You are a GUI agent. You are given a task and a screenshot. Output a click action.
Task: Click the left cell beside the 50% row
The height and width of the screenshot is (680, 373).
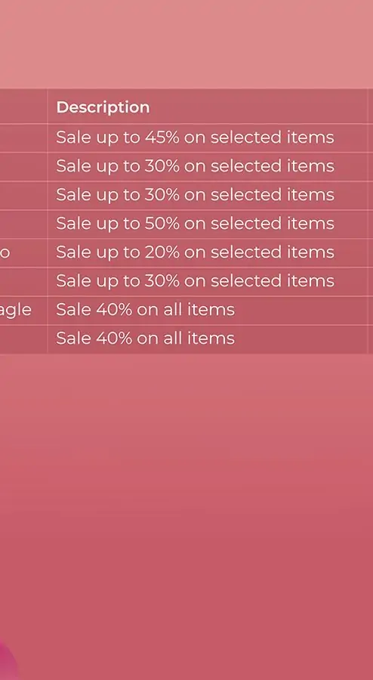click(x=23, y=224)
